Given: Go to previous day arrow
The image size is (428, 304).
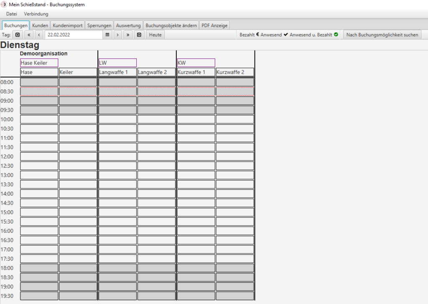Looking at the screenshot, I should [x=39, y=35].
